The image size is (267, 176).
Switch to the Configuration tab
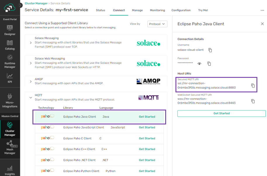point(181,10)
